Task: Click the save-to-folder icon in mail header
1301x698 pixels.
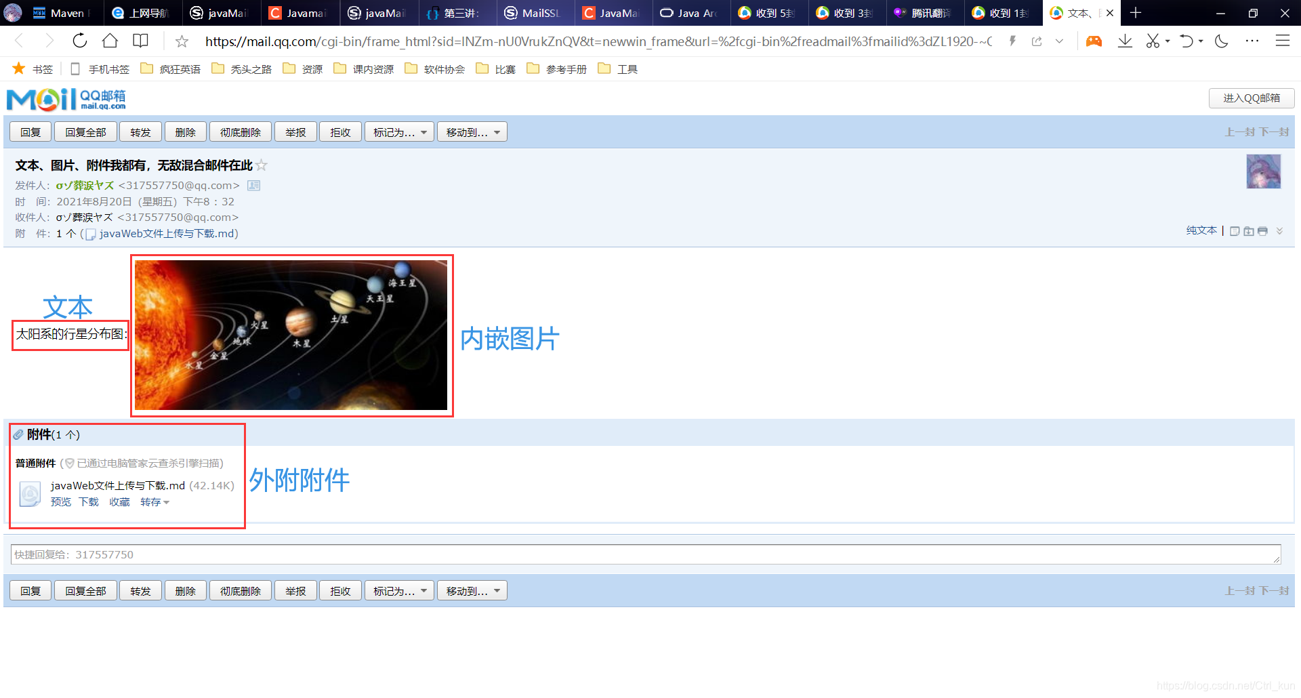Action: [x=1249, y=231]
